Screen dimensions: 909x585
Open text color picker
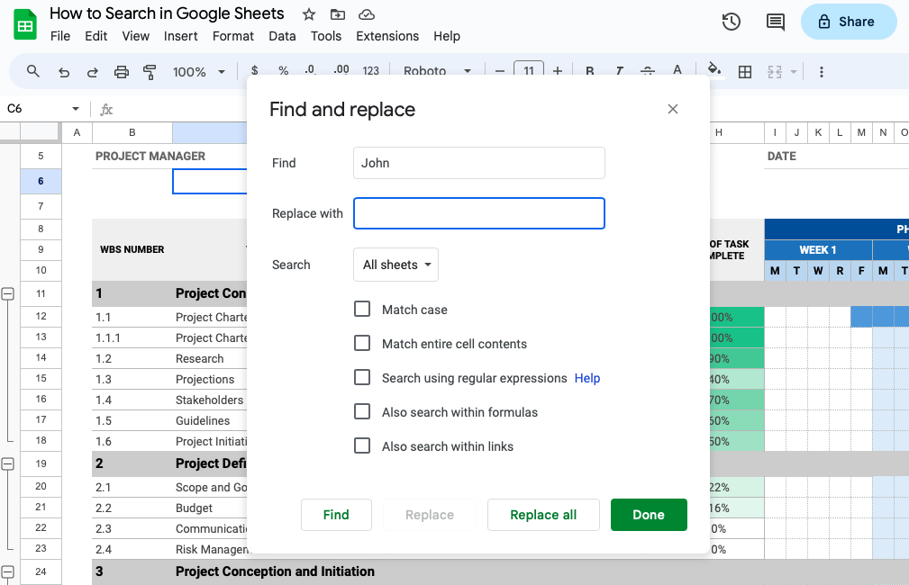pos(677,71)
